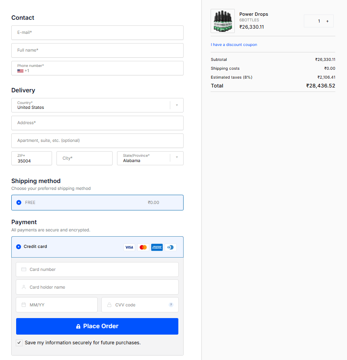Screen dimensions: 347x360
Task: Uncheck Save my information checkbox
Action: pos(19,343)
